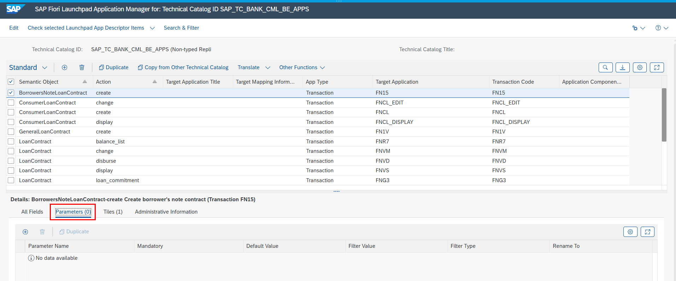
Task: Expand the Standard view variant dropdown
Action: pyautogui.click(x=45, y=67)
